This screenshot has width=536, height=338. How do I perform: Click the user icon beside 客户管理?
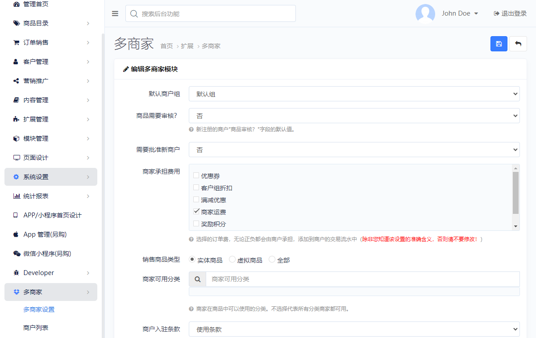click(17, 62)
